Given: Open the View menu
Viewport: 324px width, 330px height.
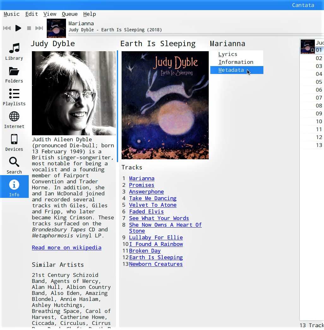Looking at the screenshot, I should click(x=50, y=14).
